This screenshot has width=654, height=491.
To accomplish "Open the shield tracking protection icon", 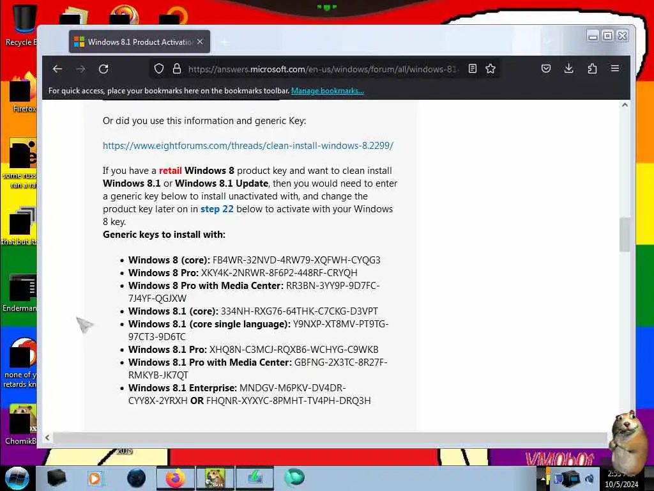I will pyautogui.click(x=159, y=68).
